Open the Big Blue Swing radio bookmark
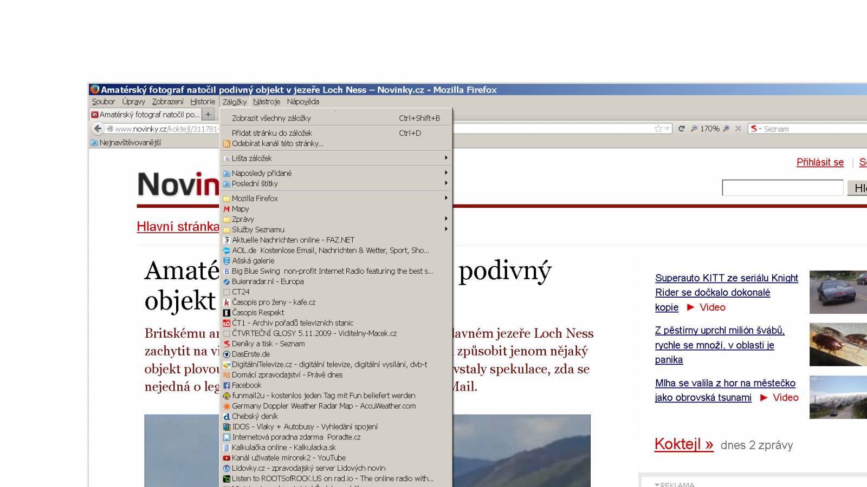Viewport: 867px width, 487px height. point(336,271)
